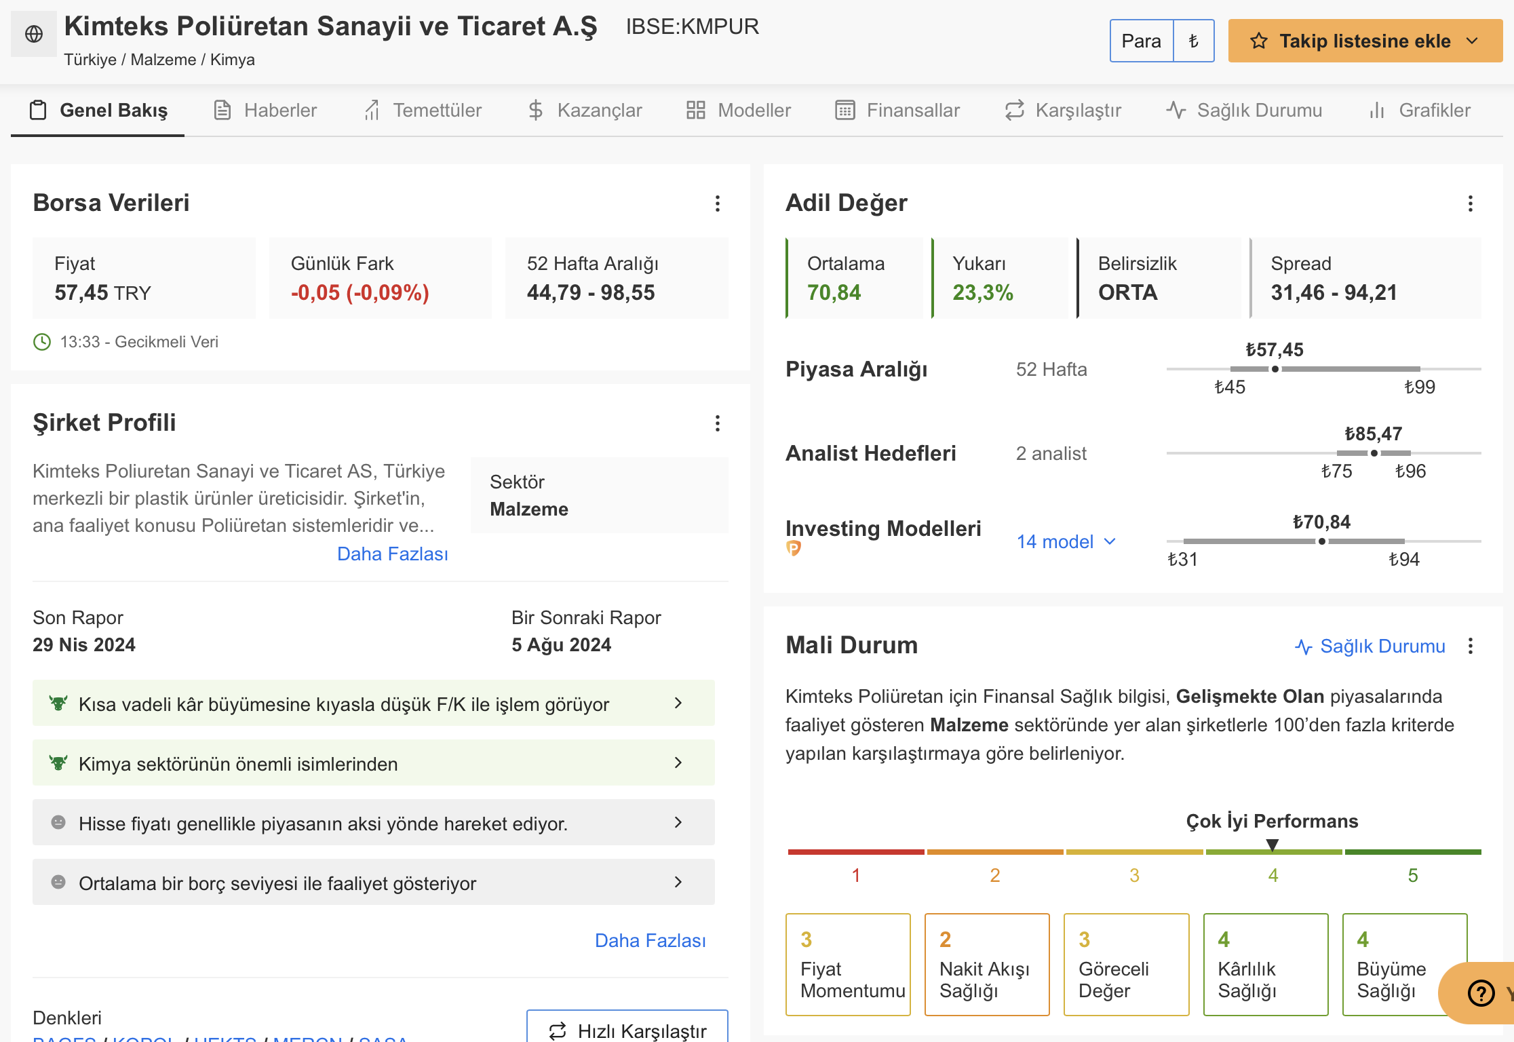Click the help question mark bubble
1514x1042 pixels.
(1481, 994)
